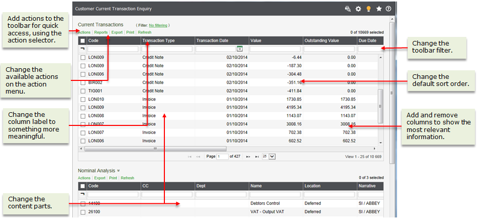Click the page scrollbar up arrow
Screen dimensions: 480x221
click(x=392, y=19)
